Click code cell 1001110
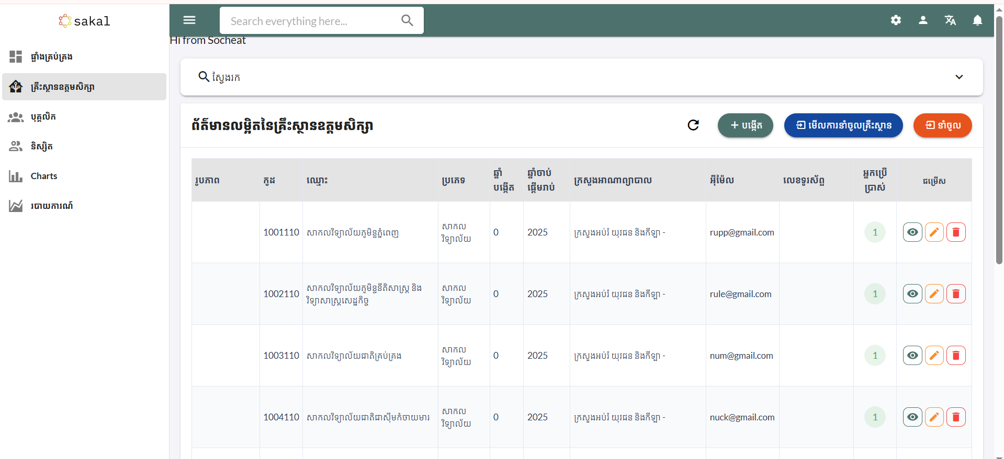This screenshot has width=1004, height=459. click(281, 232)
